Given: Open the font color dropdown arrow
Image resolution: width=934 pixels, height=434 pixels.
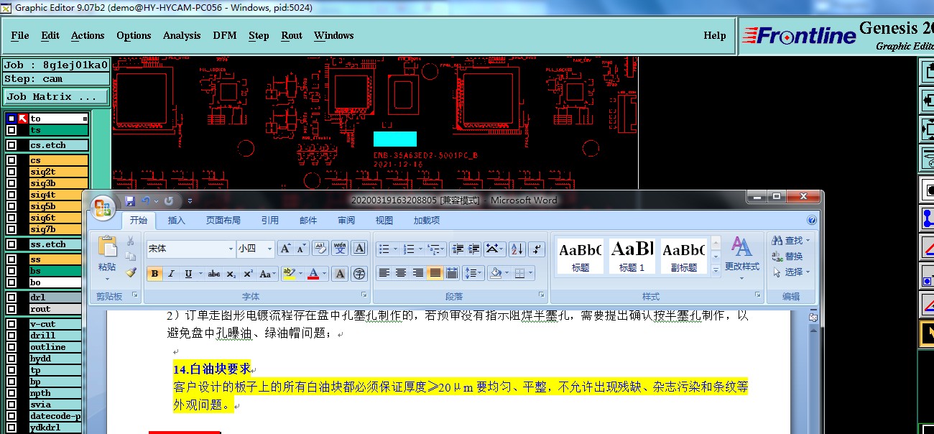Looking at the screenshot, I should [x=325, y=274].
